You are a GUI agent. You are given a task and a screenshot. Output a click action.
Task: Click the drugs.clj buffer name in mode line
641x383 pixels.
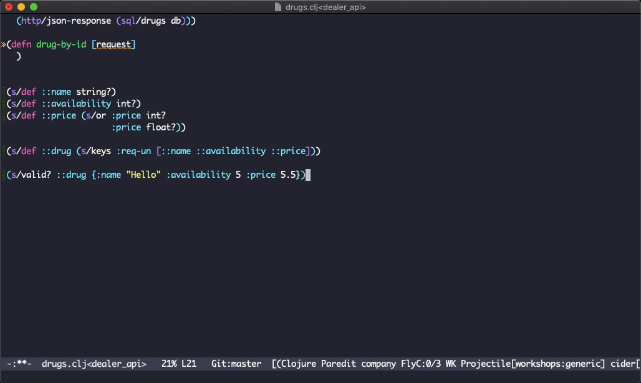94,364
